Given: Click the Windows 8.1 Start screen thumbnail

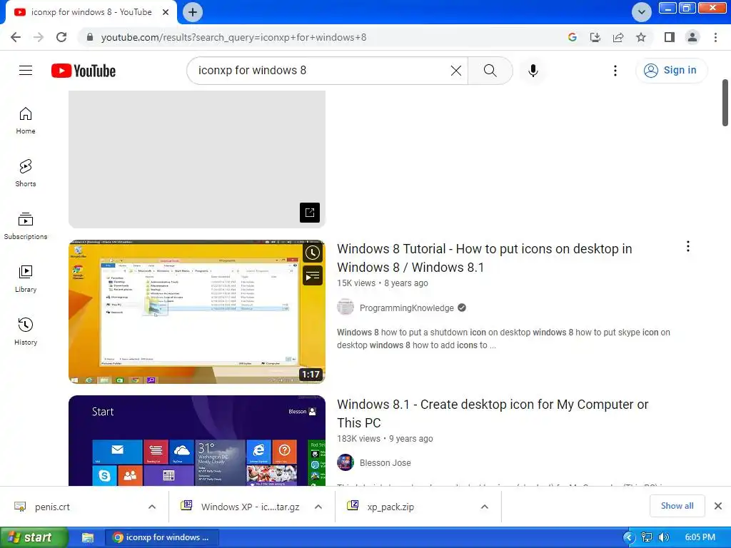Looking at the screenshot, I should (x=197, y=441).
